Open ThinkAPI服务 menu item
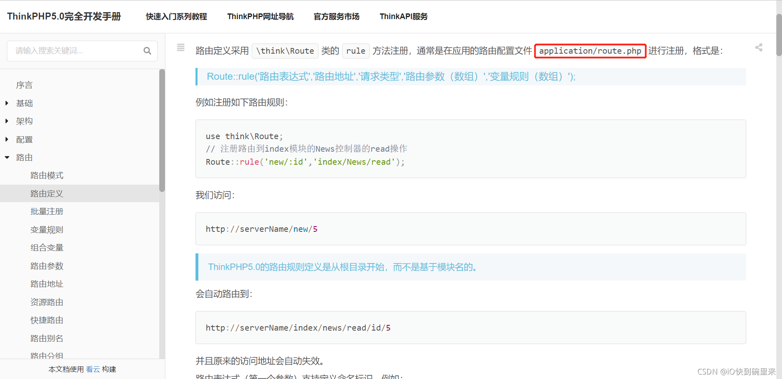The image size is (782, 379). (404, 17)
